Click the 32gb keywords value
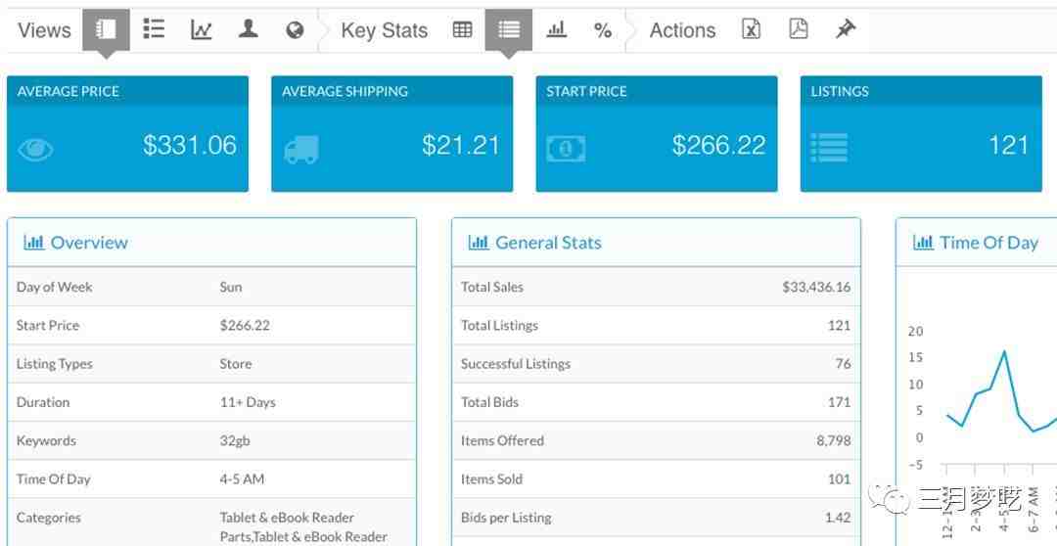1057x546 pixels. [x=235, y=441]
